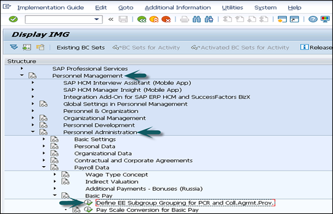
Task: Click the red Cancel icon
Action: [166, 19]
